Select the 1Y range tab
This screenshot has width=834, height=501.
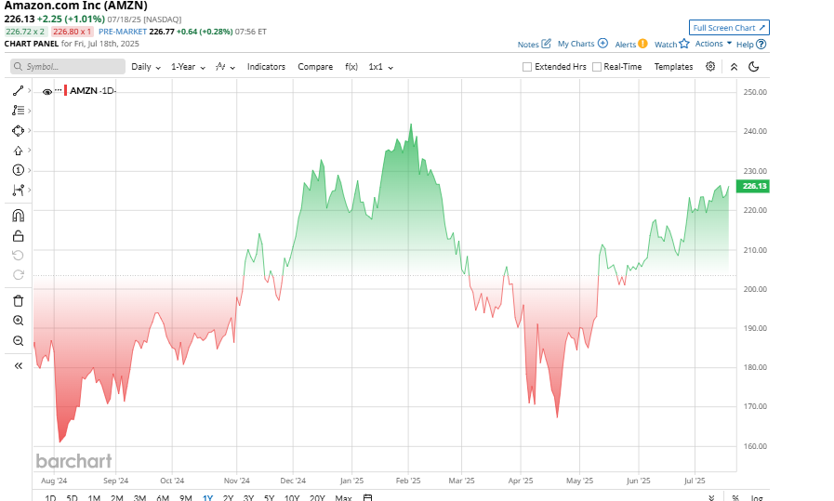[207, 498]
